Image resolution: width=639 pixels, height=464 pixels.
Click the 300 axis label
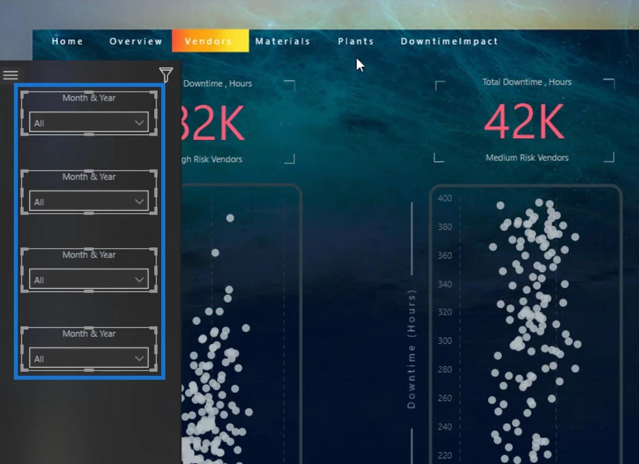point(445,341)
